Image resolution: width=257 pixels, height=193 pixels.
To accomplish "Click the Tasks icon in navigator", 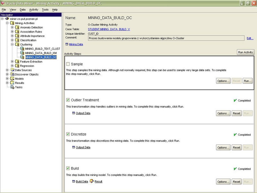I will (12, 87).
